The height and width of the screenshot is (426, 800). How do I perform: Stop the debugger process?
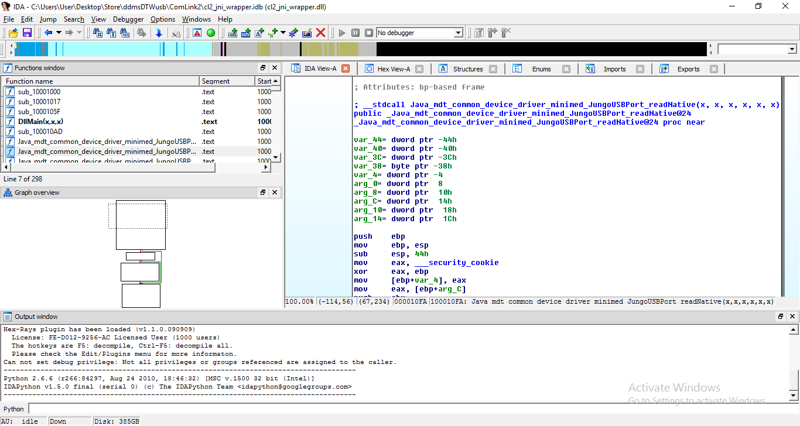[369, 33]
